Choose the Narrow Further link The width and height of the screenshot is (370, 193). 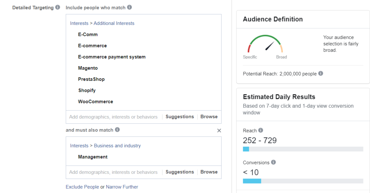[x=122, y=187]
